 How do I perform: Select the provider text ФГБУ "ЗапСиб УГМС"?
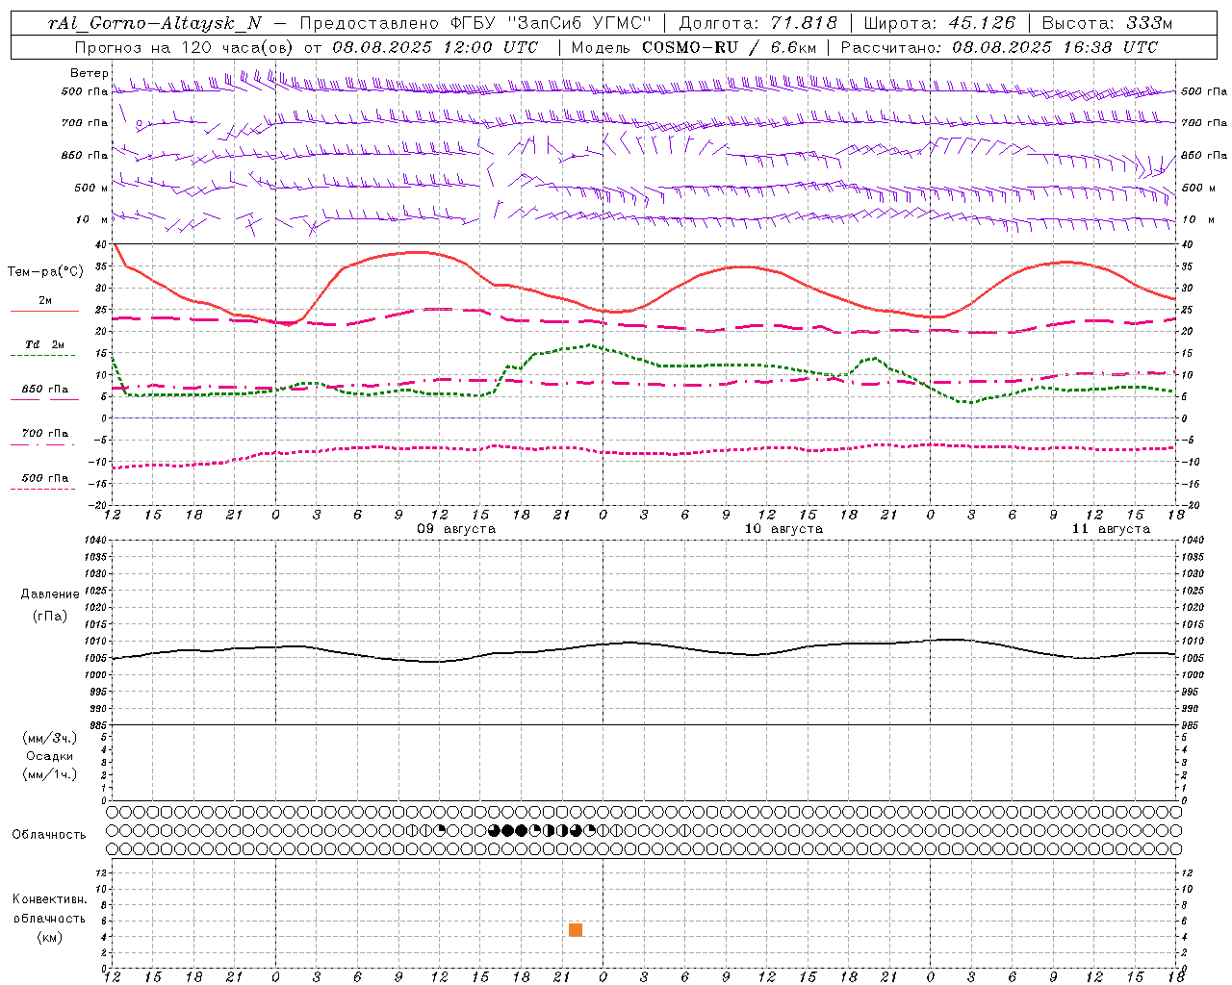coord(551,23)
